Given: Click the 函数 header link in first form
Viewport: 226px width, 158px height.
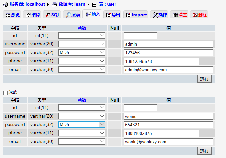Looking at the screenshot, I should (x=82, y=28).
